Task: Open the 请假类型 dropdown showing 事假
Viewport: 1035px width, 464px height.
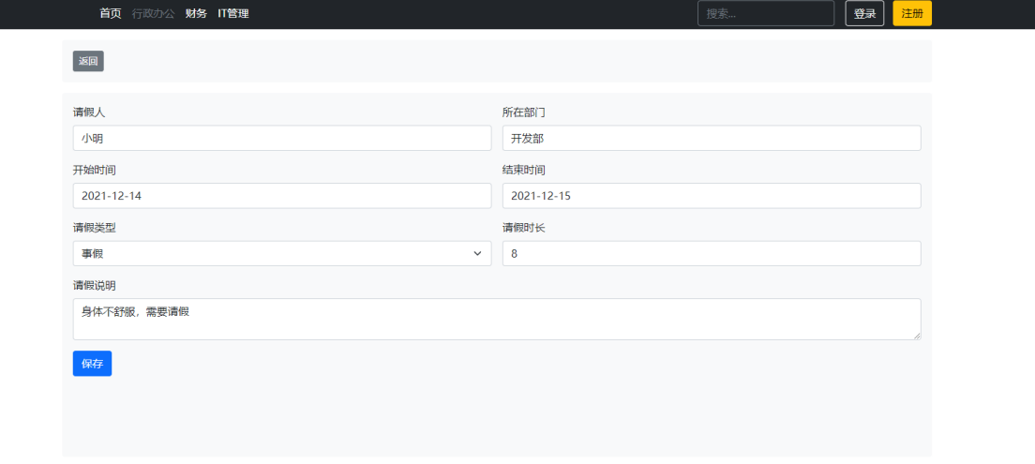Action: point(282,253)
